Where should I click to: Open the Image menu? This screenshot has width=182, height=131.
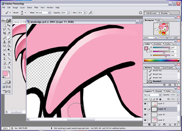[x=15, y=8]
